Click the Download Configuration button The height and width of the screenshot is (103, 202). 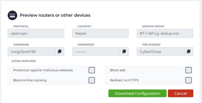137,93
